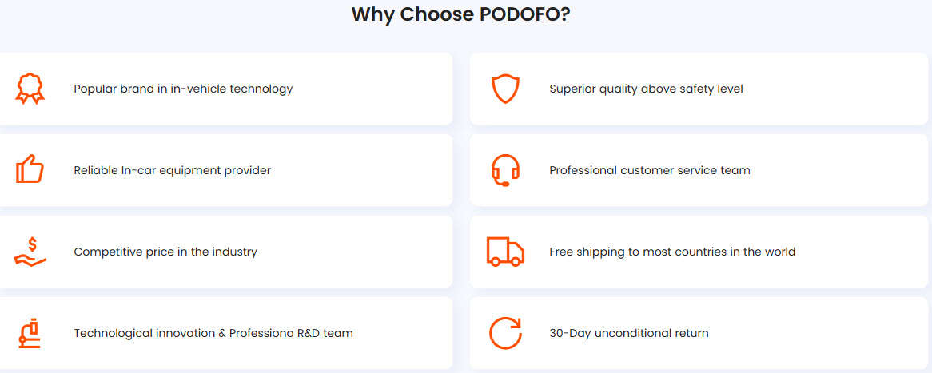Click blank space in Competitive price card
Image resolution: width=932 pixels, height=373 pixels.
tap(360, 252)
